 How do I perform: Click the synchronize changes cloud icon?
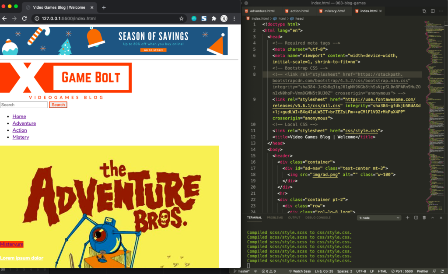coord(255,271)
